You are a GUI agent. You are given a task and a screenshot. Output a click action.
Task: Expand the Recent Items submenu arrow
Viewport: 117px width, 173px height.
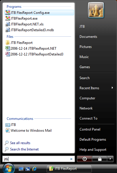112,88
